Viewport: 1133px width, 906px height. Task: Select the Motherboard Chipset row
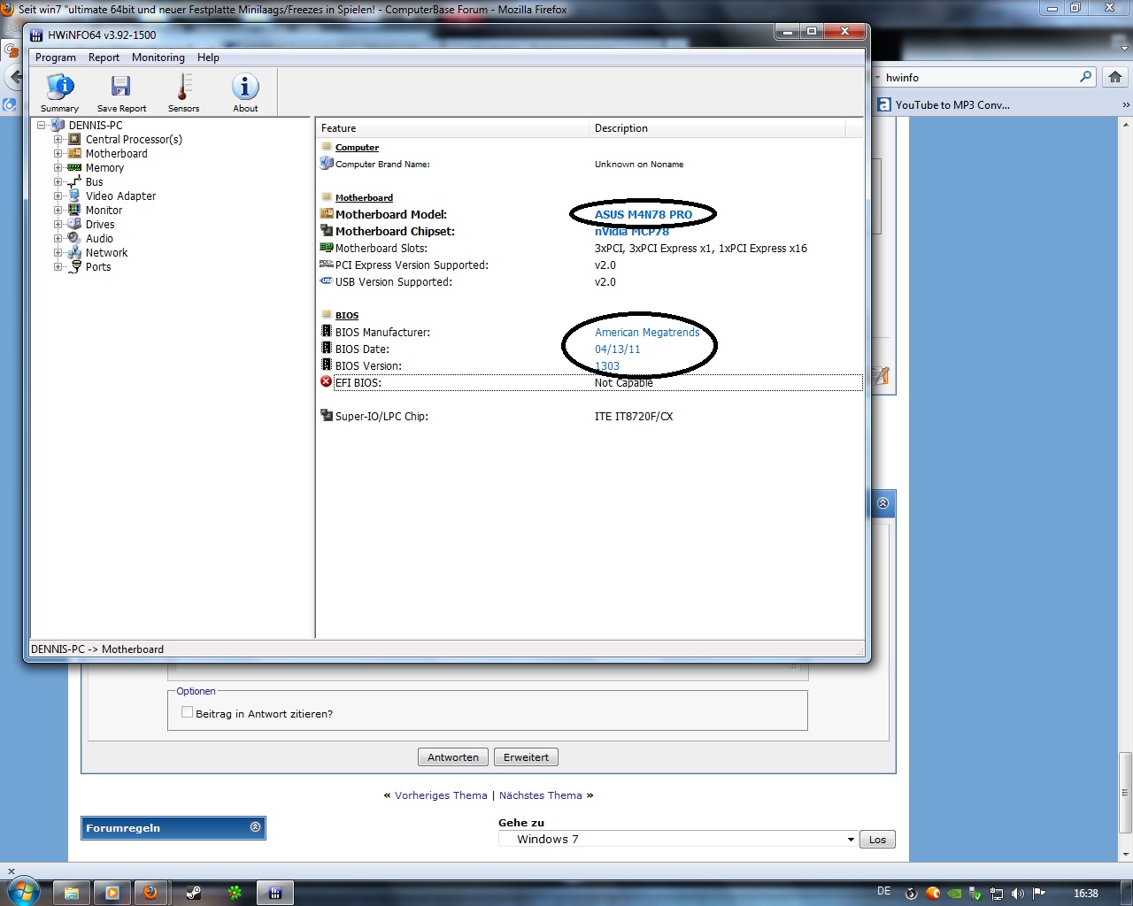tap(590, 231)
